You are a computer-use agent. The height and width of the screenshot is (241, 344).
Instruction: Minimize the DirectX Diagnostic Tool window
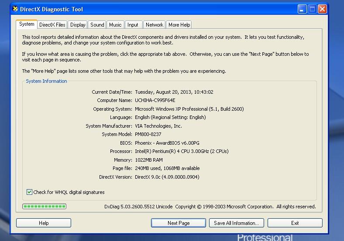[302, 9]
